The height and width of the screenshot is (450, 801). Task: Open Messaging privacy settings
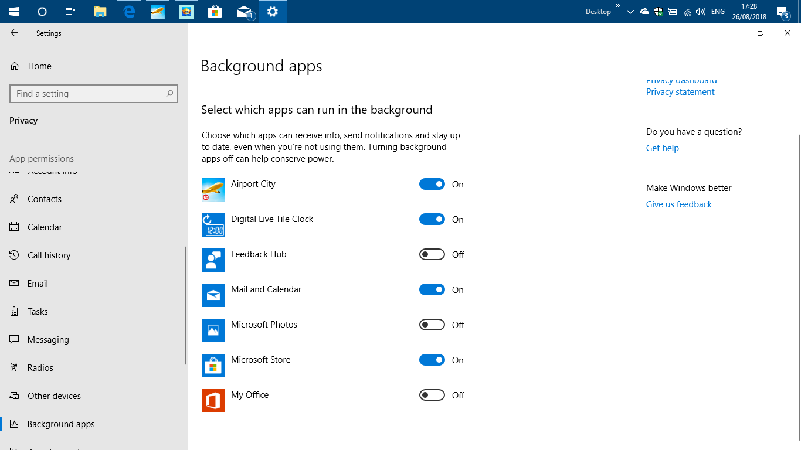[x=94, y=340]
